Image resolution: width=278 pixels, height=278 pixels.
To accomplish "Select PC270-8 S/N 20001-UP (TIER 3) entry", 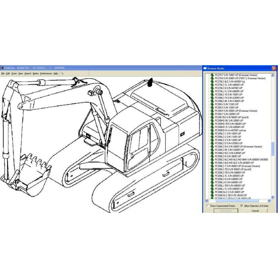I will [240, 78].
